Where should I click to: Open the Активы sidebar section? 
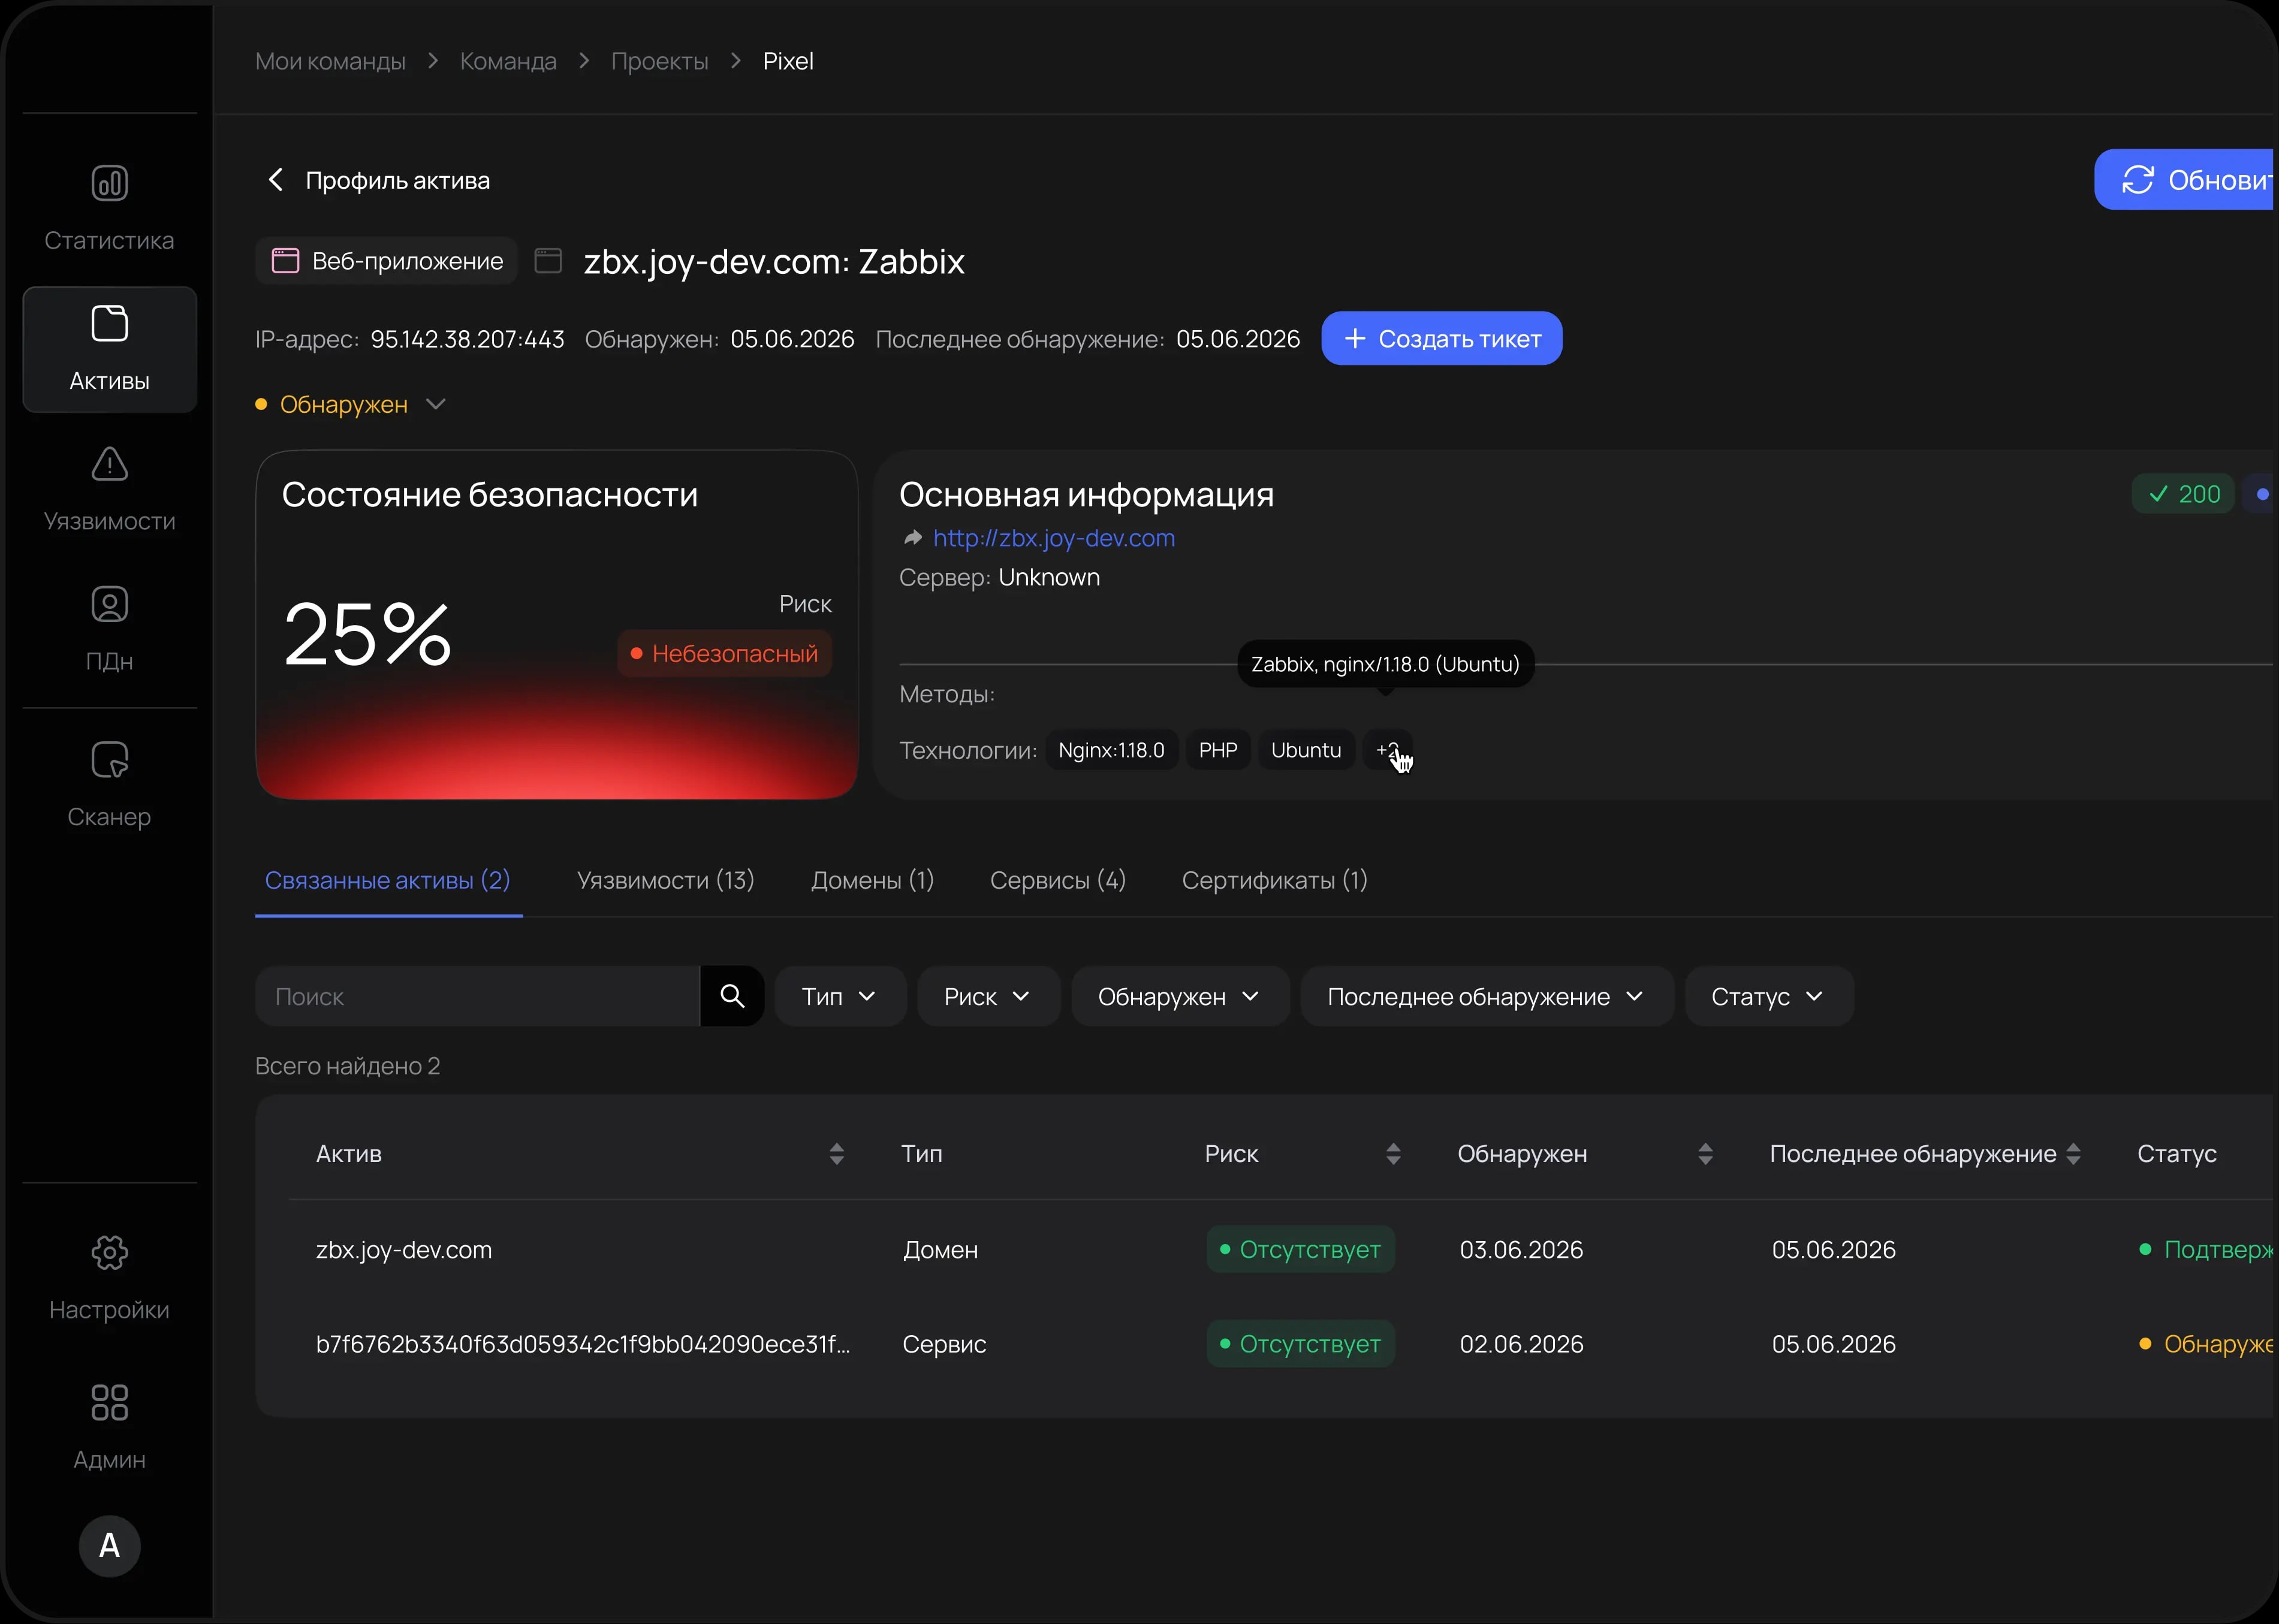(x=109, y=349)
